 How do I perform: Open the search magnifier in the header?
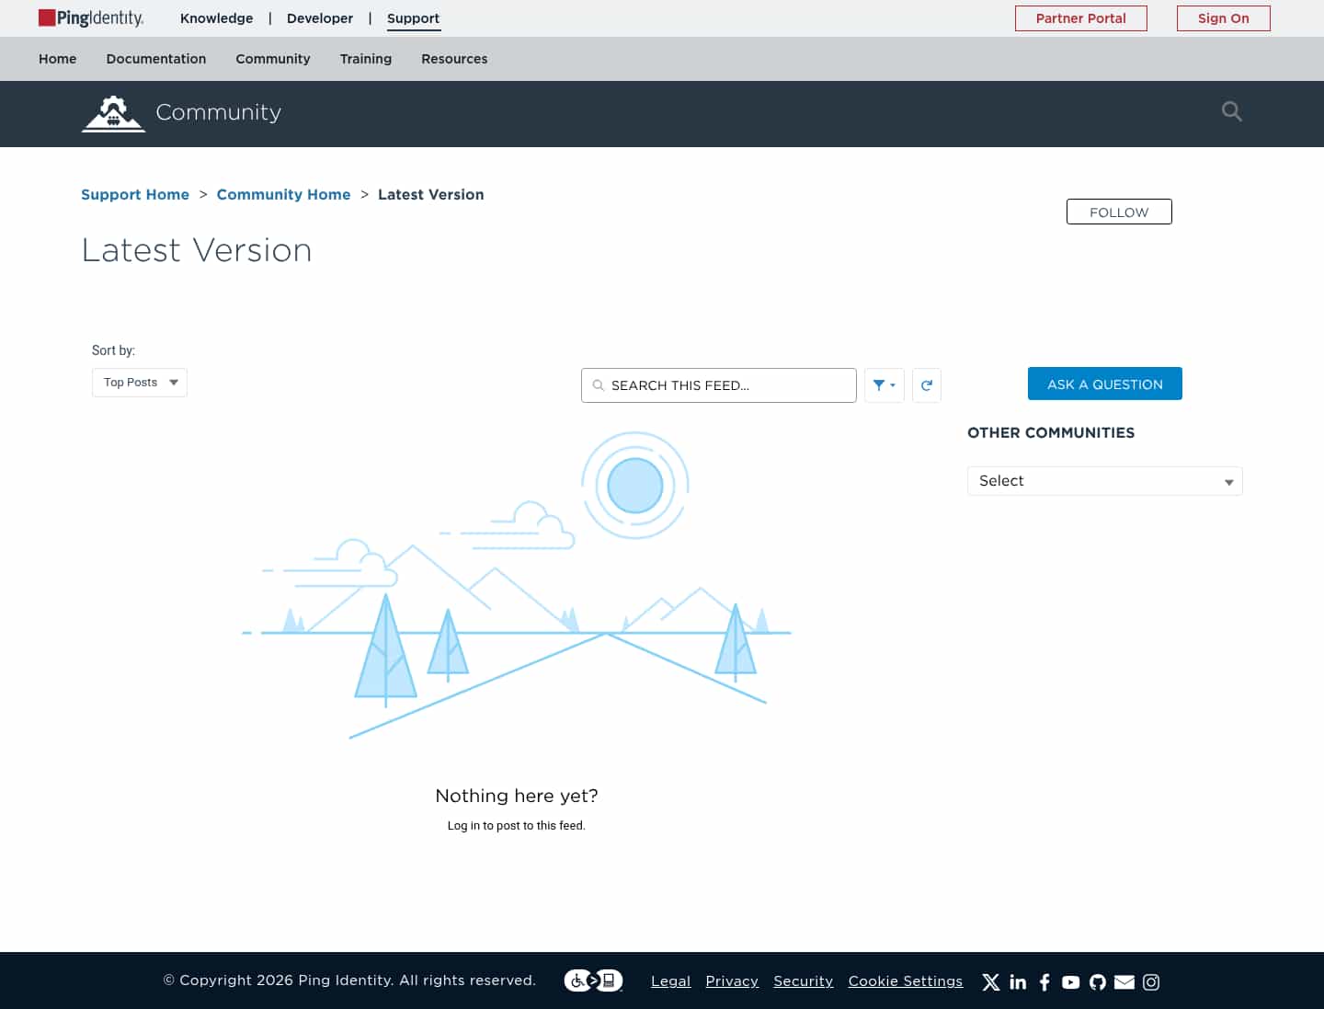pos(1232,111)
